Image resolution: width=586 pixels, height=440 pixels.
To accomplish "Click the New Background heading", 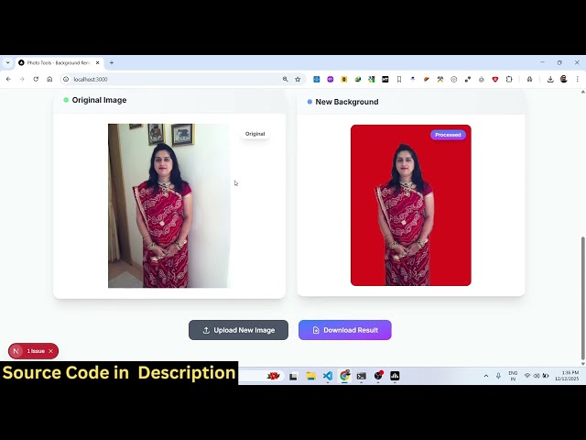I will [347, 102].
